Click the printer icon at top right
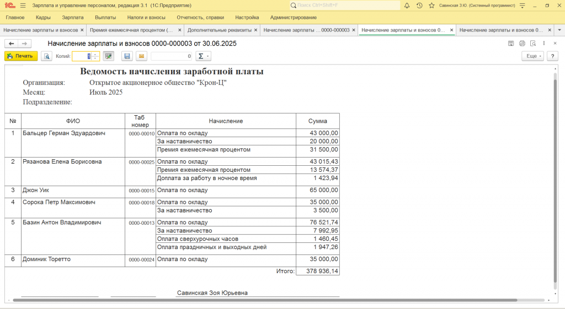 click(x=522, y=43)
